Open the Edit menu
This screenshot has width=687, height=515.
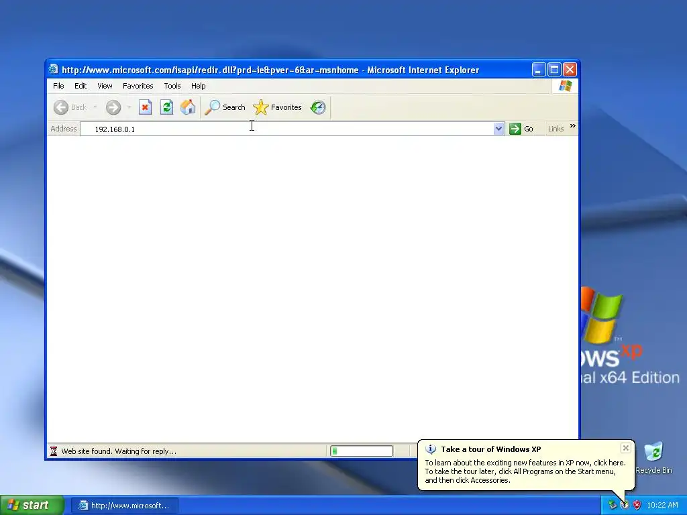81,86
